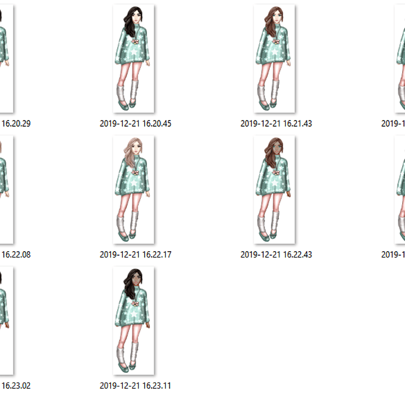Select the 2019-12-21 16.21.43 image thumbnail
The image size is (405, 405).
(274, 59)
